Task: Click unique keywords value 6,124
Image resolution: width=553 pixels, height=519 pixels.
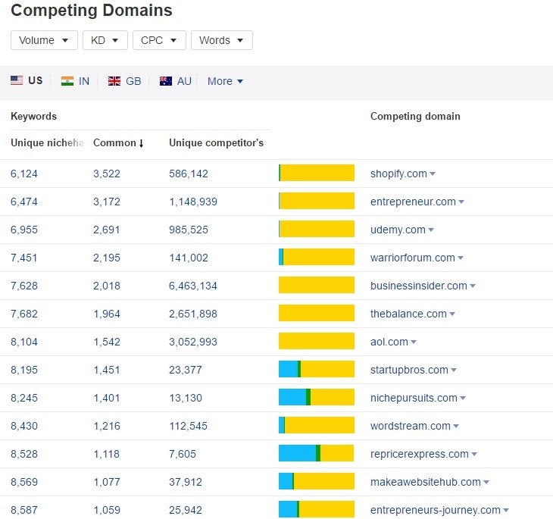Action: 24,174
